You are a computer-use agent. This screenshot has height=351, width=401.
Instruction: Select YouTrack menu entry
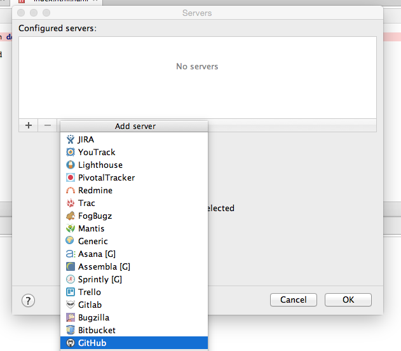(x=134, y=152)
